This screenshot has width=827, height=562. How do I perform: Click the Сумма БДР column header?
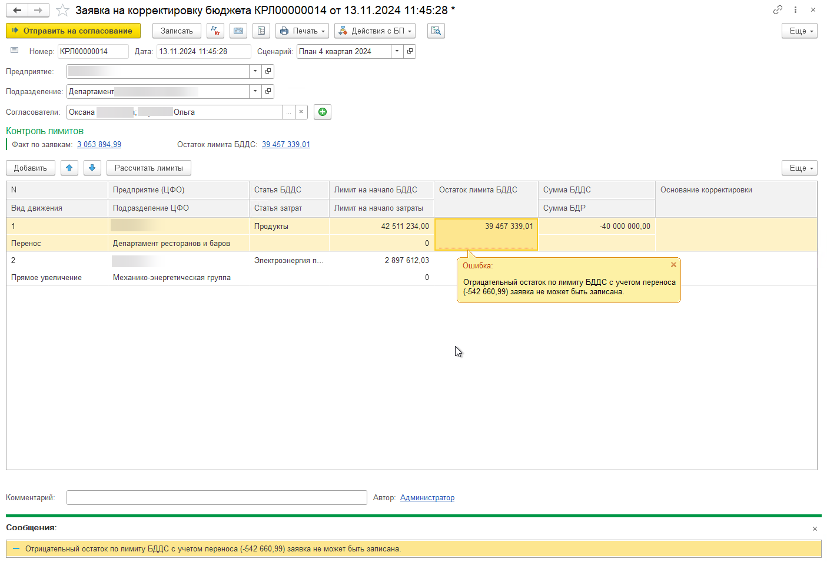597,208
